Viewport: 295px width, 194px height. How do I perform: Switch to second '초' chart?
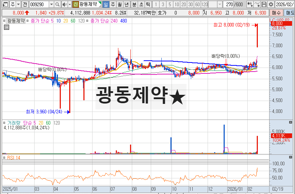tap(141, 4)
